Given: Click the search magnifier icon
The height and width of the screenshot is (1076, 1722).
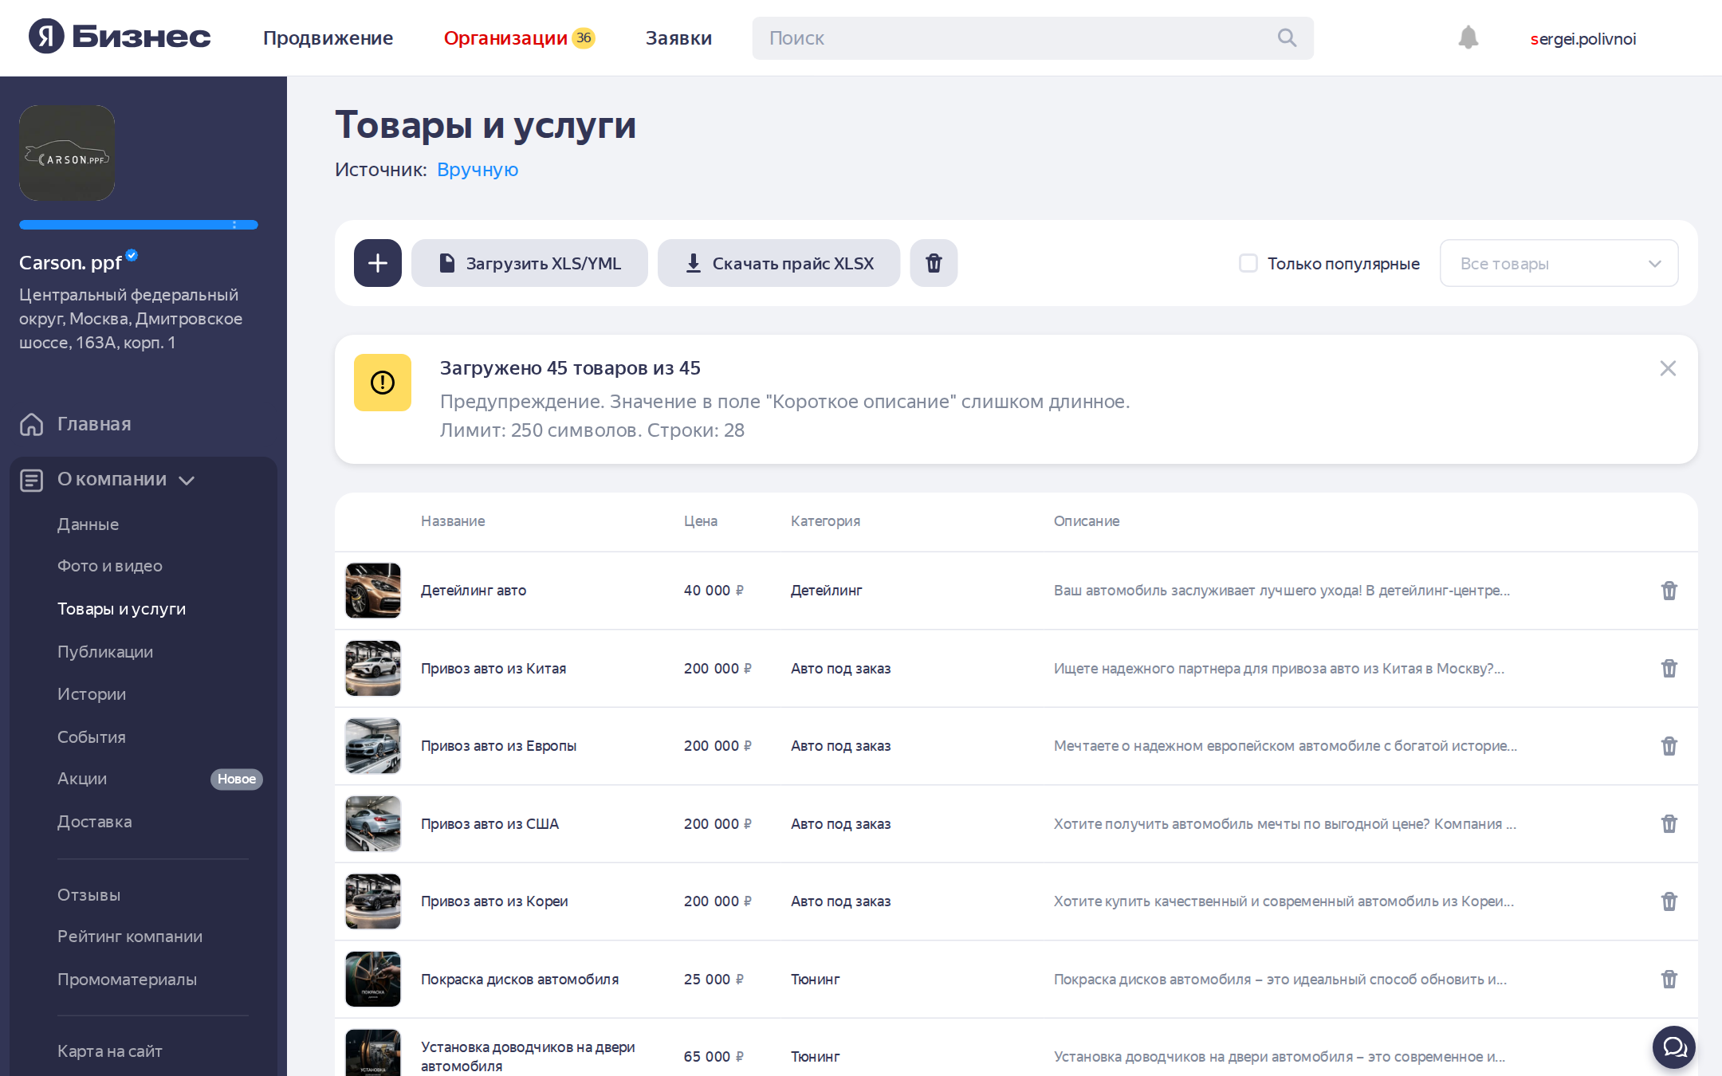Looking at the screenshot, I should 1287,37.
